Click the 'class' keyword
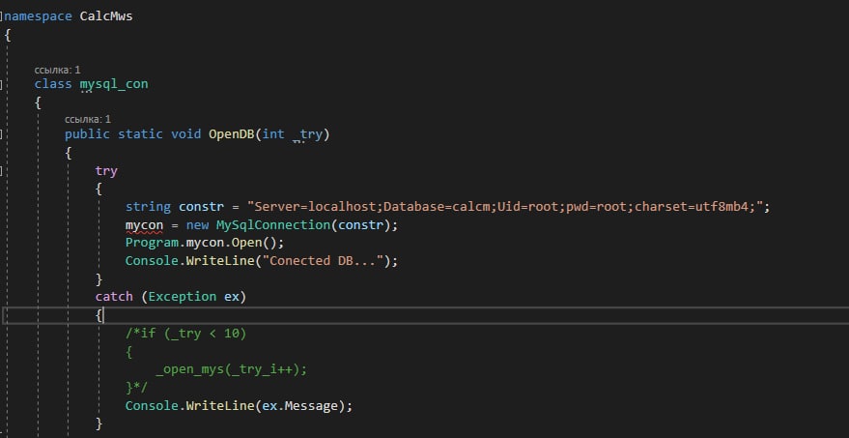Screen dimensions: 849x438 [x=53, y=84]
